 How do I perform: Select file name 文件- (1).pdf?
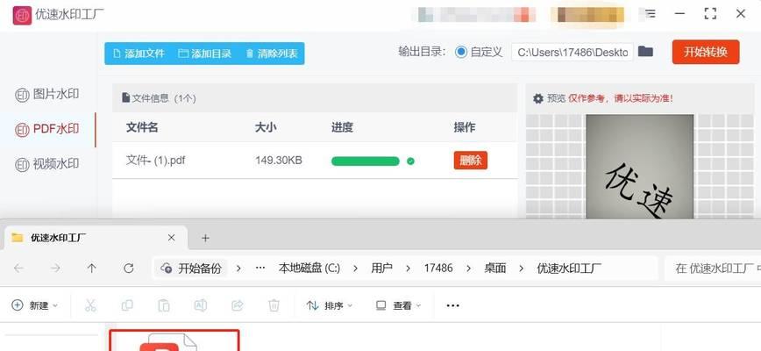[155, 161]
